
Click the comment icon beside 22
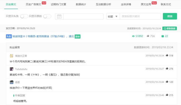(x=163, y=36)
